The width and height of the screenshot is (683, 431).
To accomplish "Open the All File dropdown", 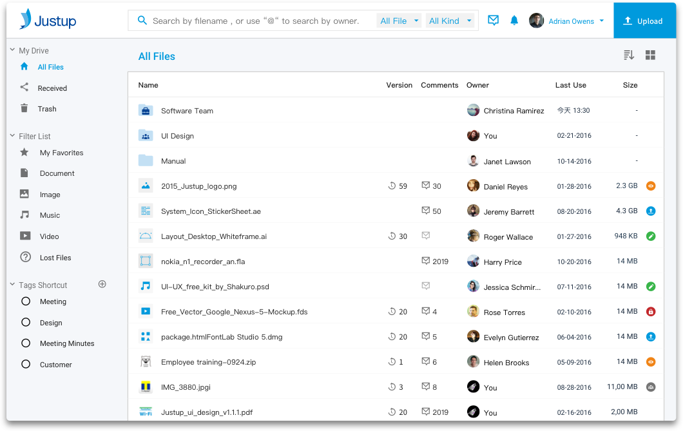I will coord(398,20).
